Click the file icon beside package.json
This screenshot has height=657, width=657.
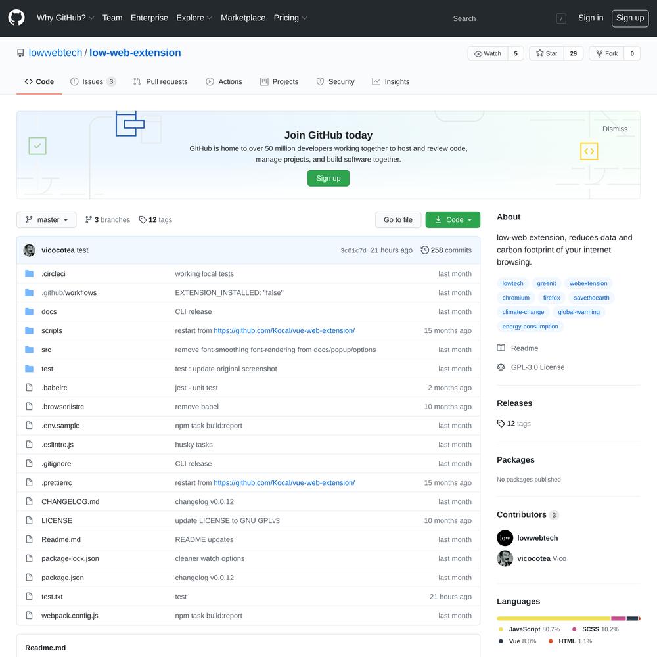coord(30,578)
